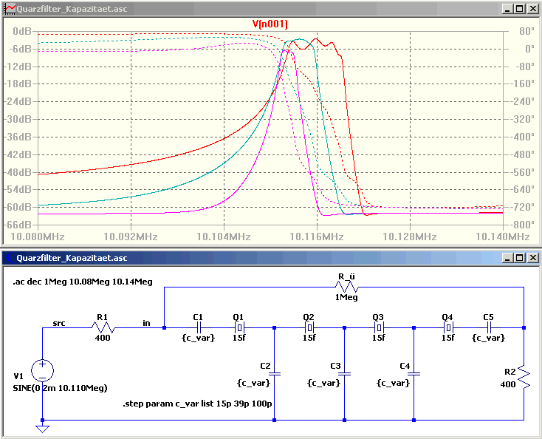The height and width of the screenshot is (439, 542).
Task: Minimize the schematic window
Action: click(x=507, y=258)
